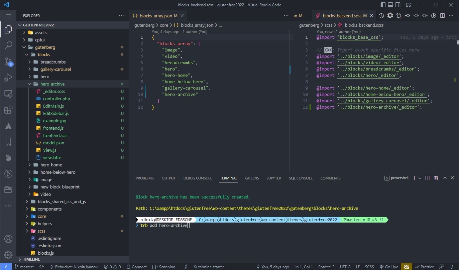This screenshot has height=270, width=459.
Task: Switch to the OUTPUT panel tab
Action: (168, 178)
